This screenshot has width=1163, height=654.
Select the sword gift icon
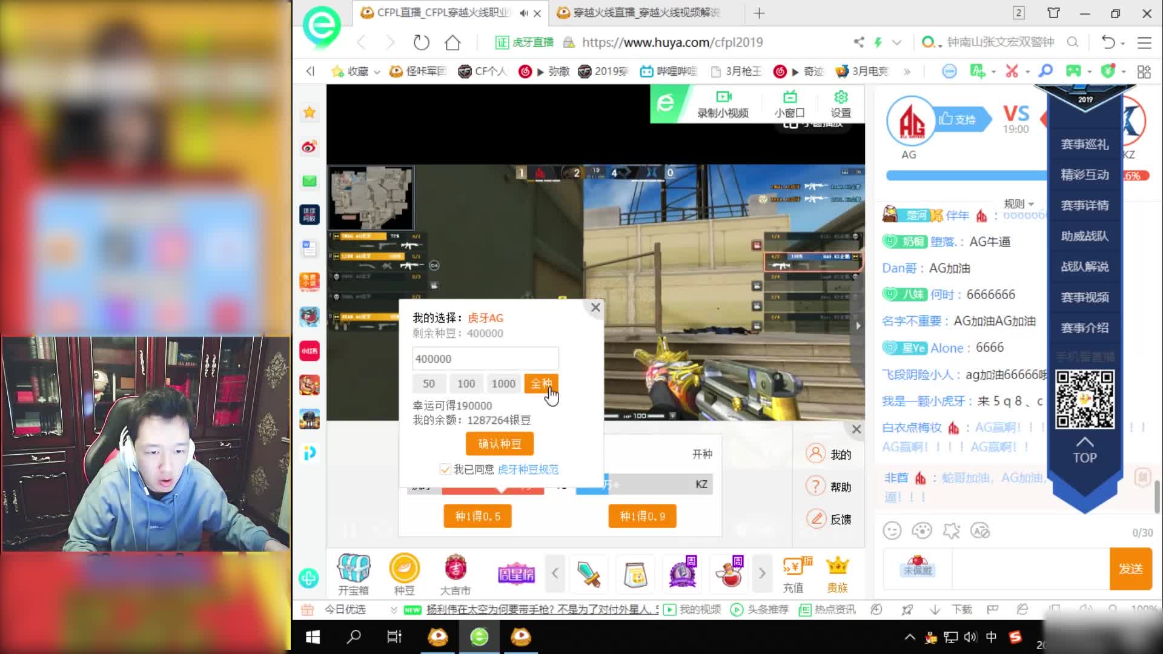click(x=588, y=573)
